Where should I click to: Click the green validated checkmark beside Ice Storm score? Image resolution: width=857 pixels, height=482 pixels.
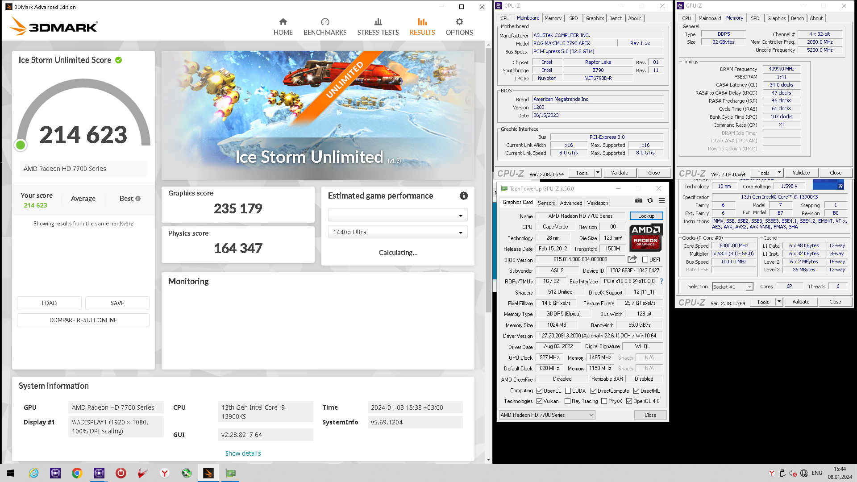(x=119, y=60)
